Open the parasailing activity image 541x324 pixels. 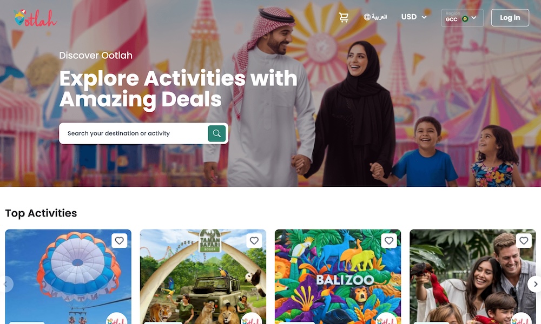(68, 277)
